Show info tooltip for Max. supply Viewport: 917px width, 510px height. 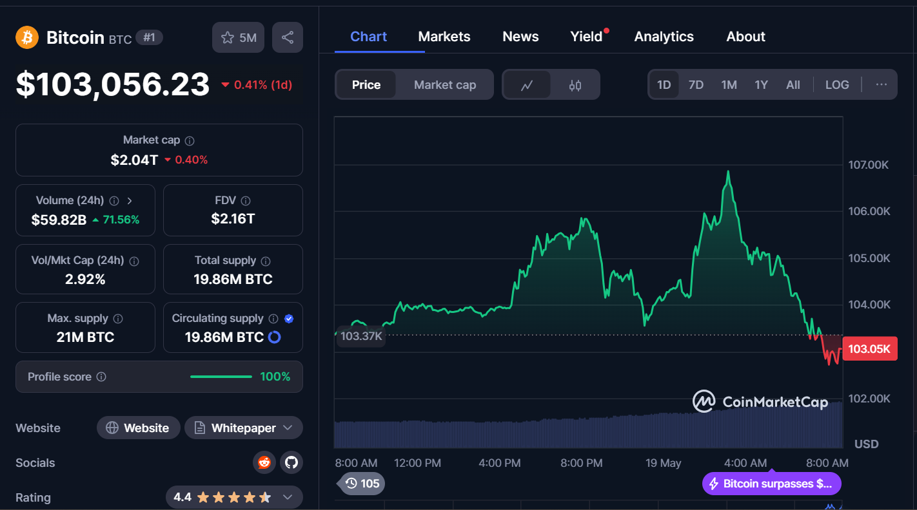point(118,319)
